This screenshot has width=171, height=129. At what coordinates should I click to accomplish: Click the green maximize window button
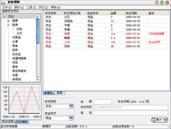162,3
